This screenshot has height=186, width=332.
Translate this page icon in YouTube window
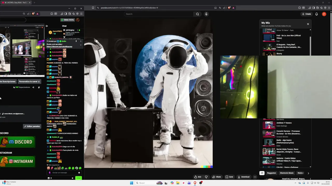(220, 8)
